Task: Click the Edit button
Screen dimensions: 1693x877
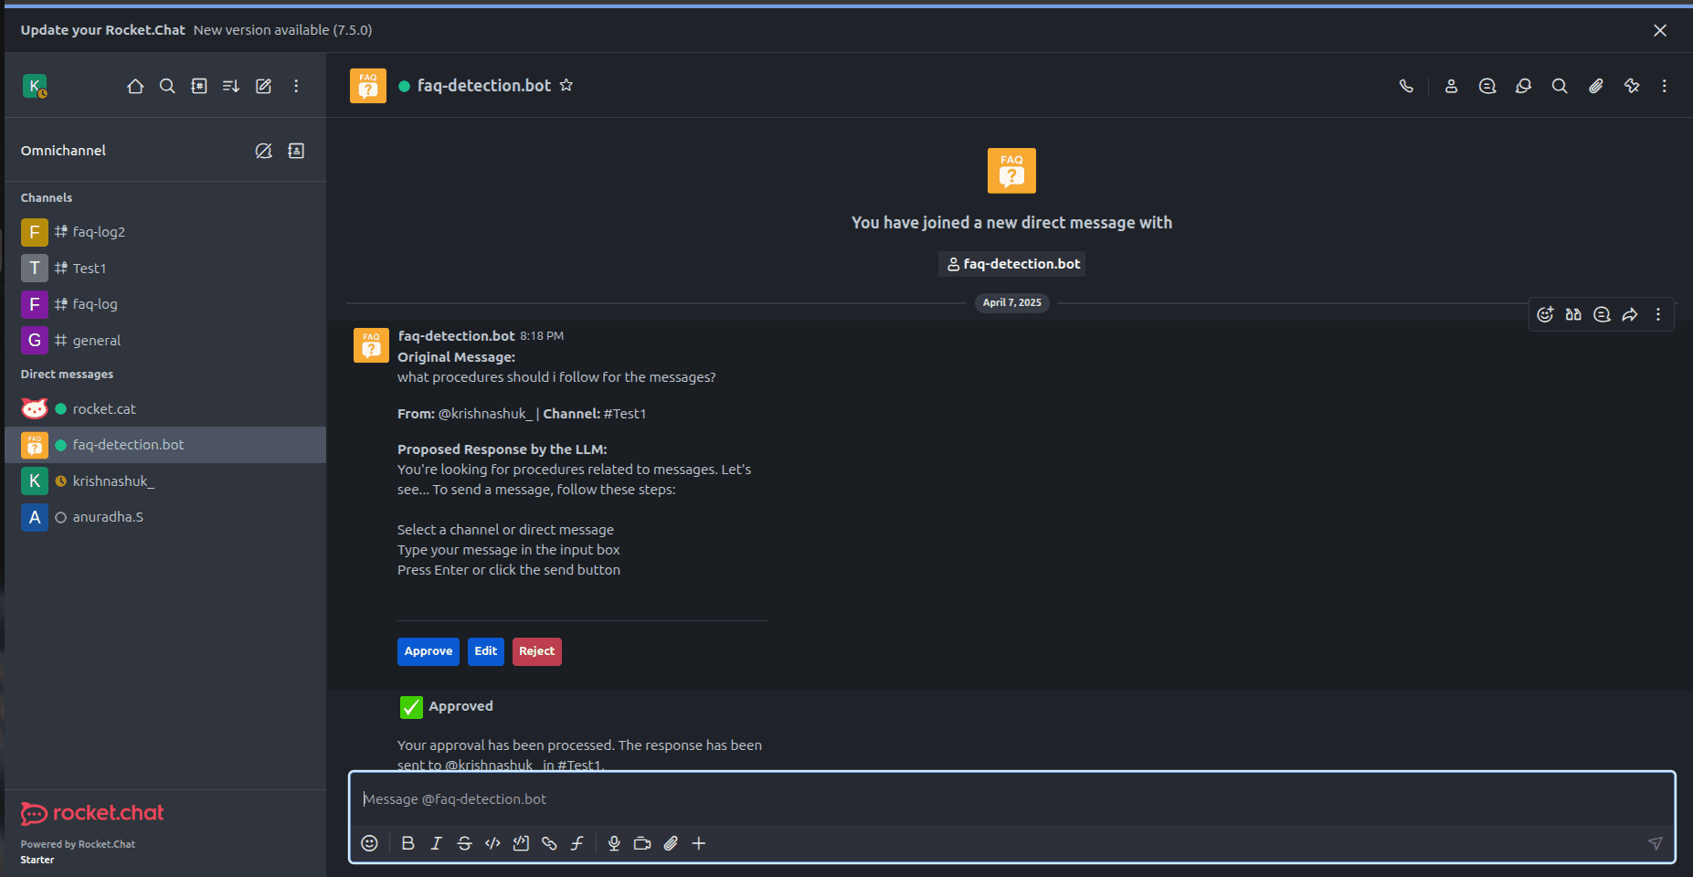Action: pos(486,651)
